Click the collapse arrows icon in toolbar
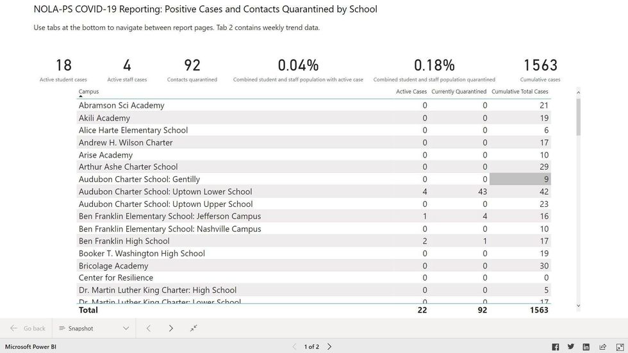Screen dimensions: 628x353 click(194, 328)
